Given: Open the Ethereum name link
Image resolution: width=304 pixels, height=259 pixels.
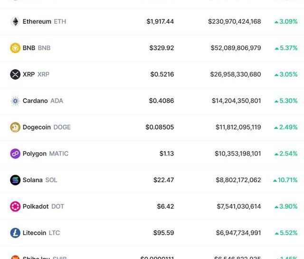Looking at the screenshot, I should point(37,22).
